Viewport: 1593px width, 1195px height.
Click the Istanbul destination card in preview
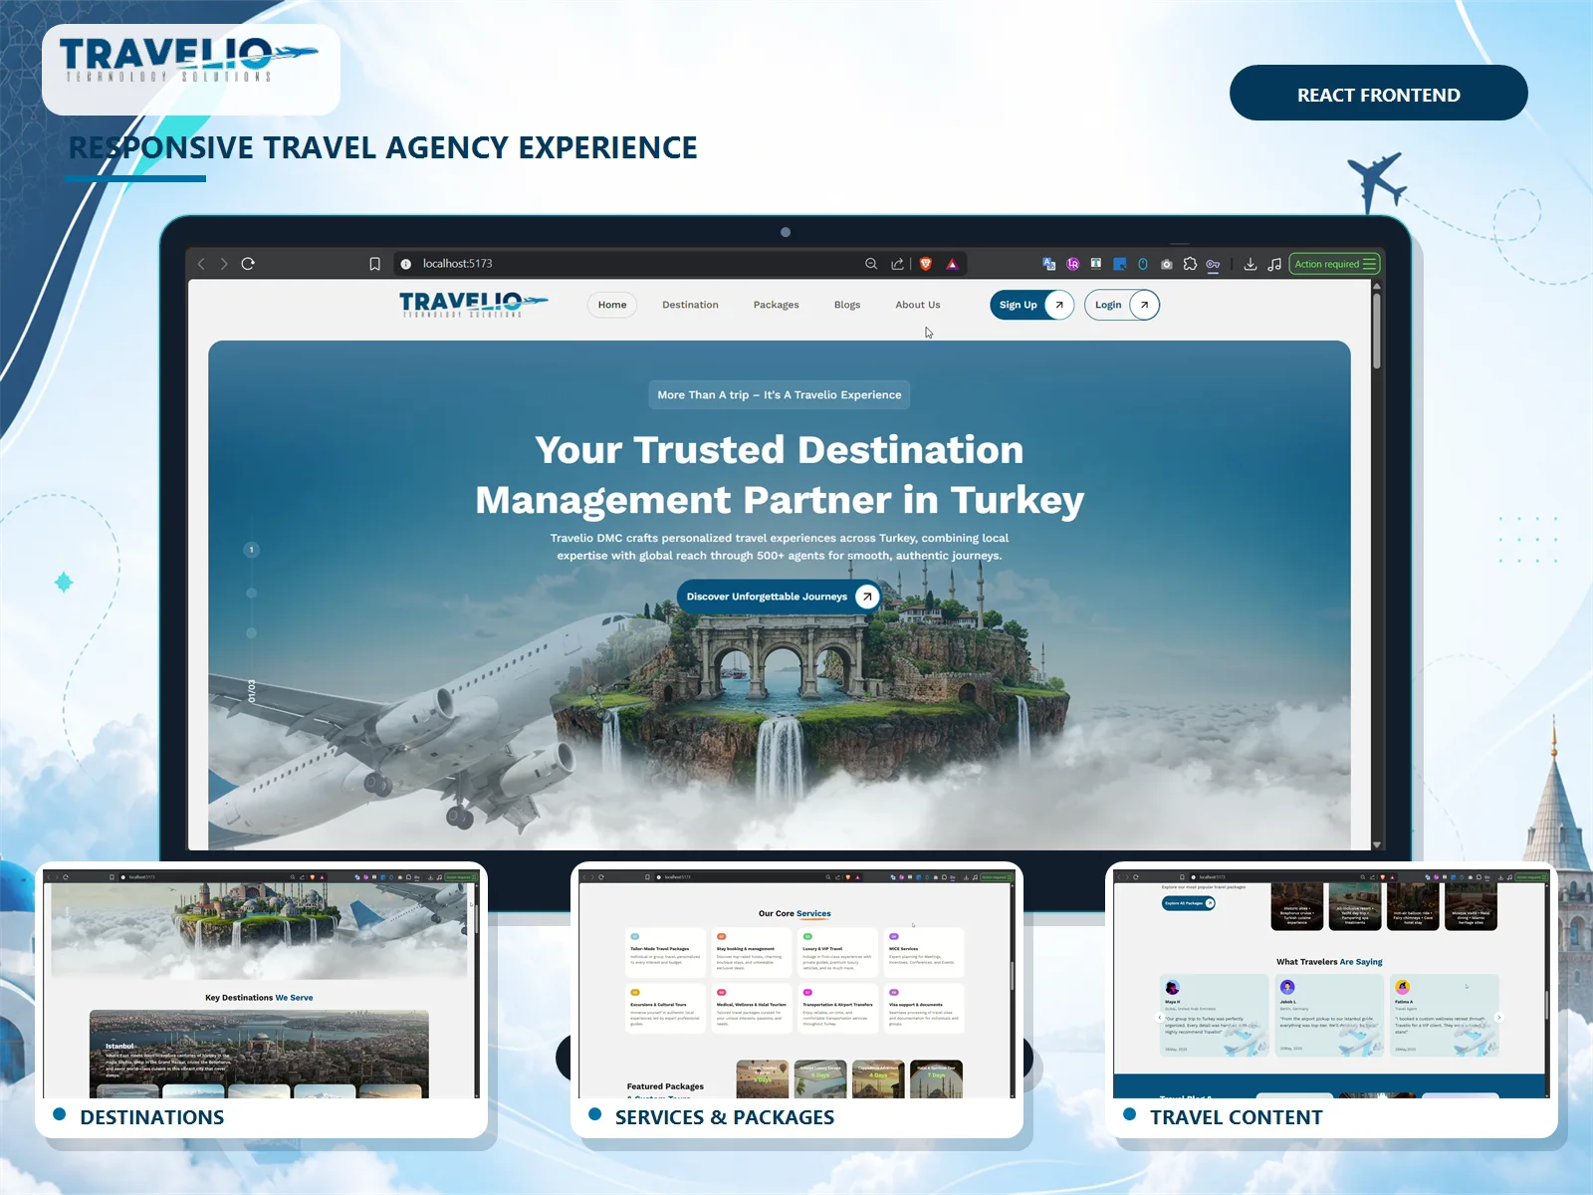(x=259, y=1054)
